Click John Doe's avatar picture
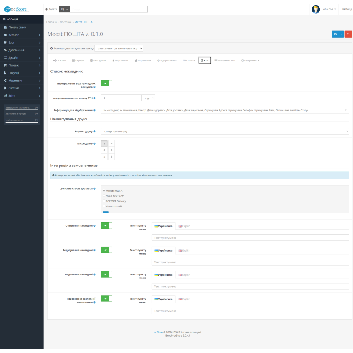Screen dimensions: 353x353 315,9
